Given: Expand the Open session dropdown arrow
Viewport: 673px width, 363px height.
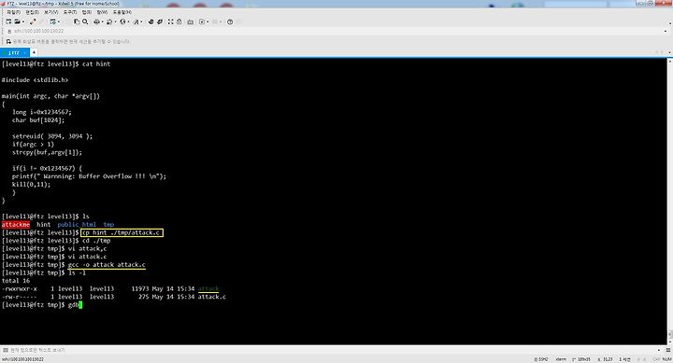Looking at the screenshot, I should point(23,21).
